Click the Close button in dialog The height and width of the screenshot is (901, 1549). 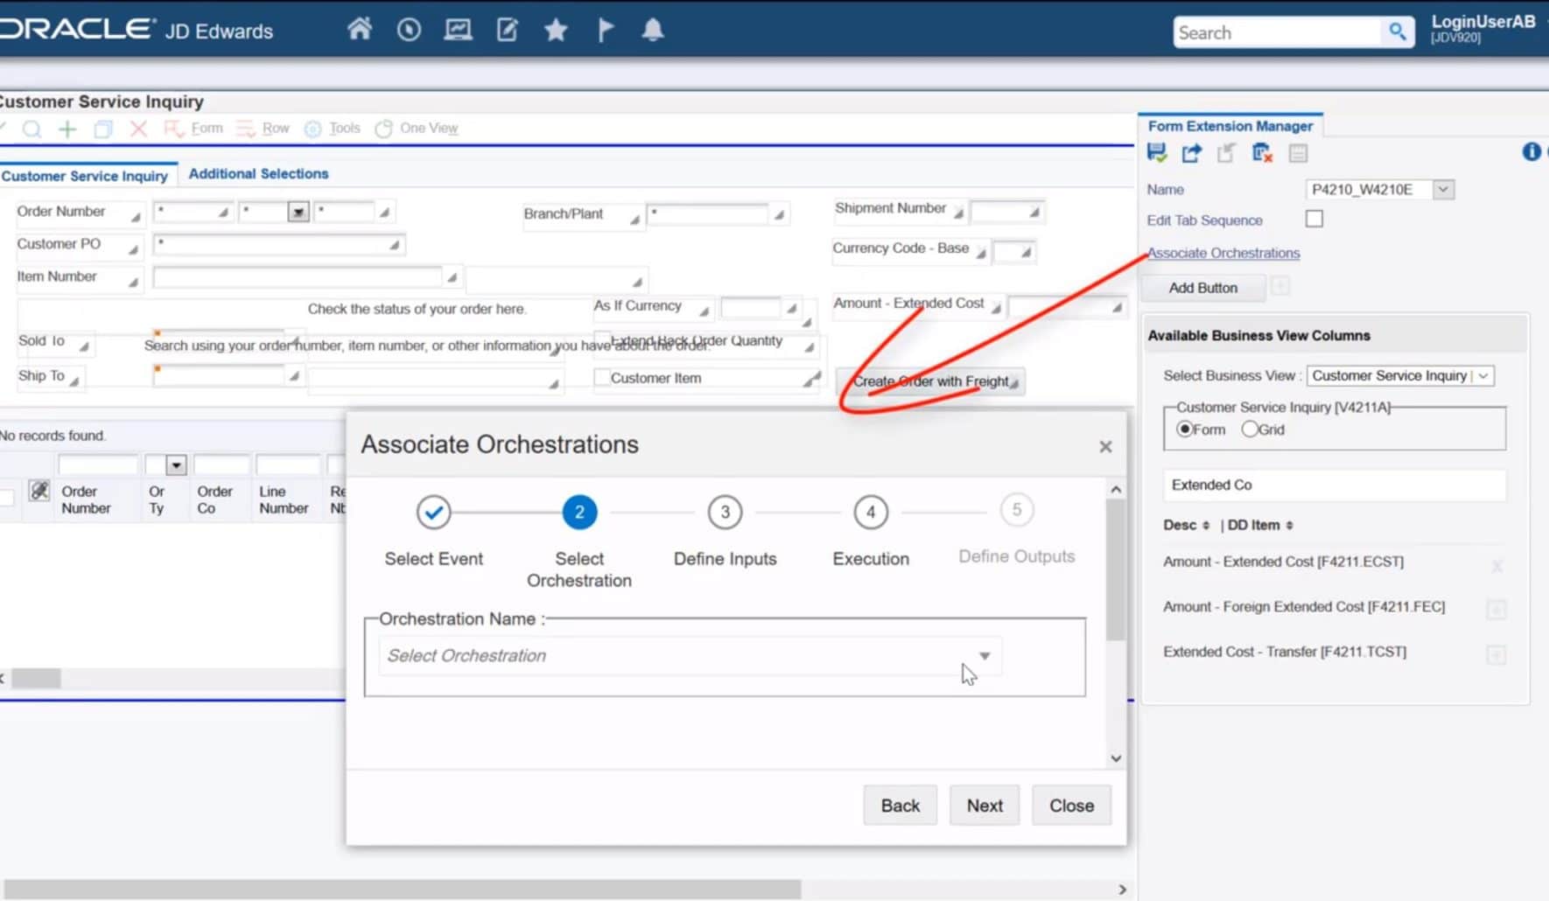pyautogui.click(x=1071, y=806)
